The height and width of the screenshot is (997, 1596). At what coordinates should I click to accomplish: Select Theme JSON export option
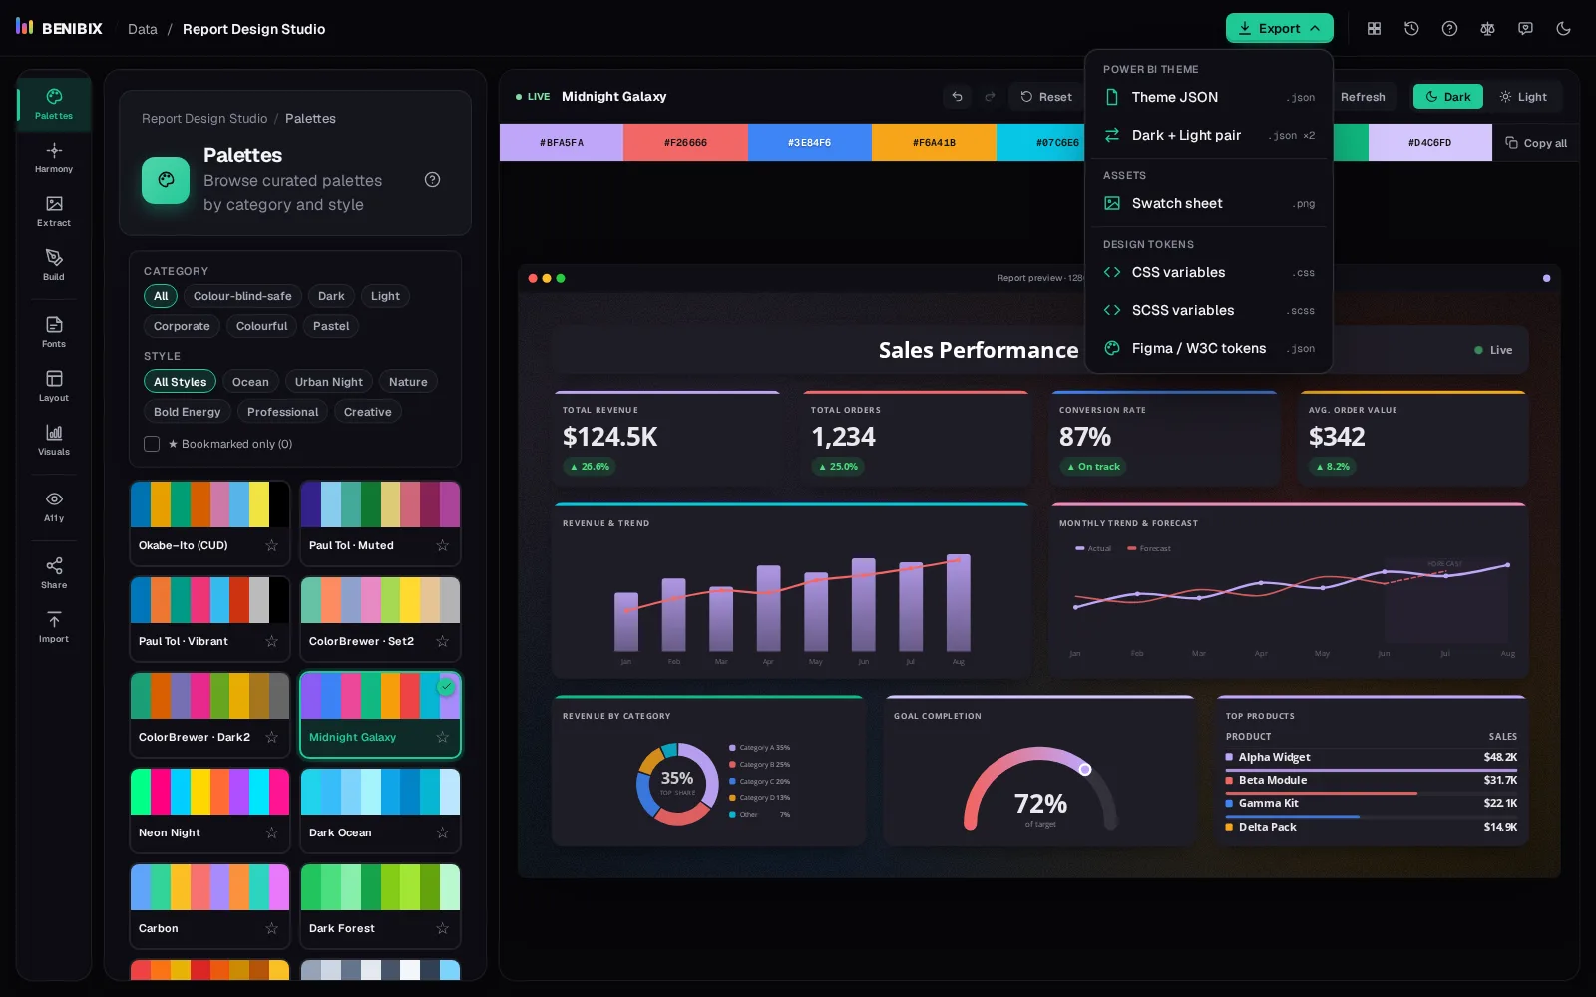(x=1209, y=97)
